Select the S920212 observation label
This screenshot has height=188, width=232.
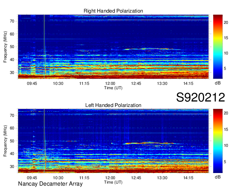(x=201, y=97)
